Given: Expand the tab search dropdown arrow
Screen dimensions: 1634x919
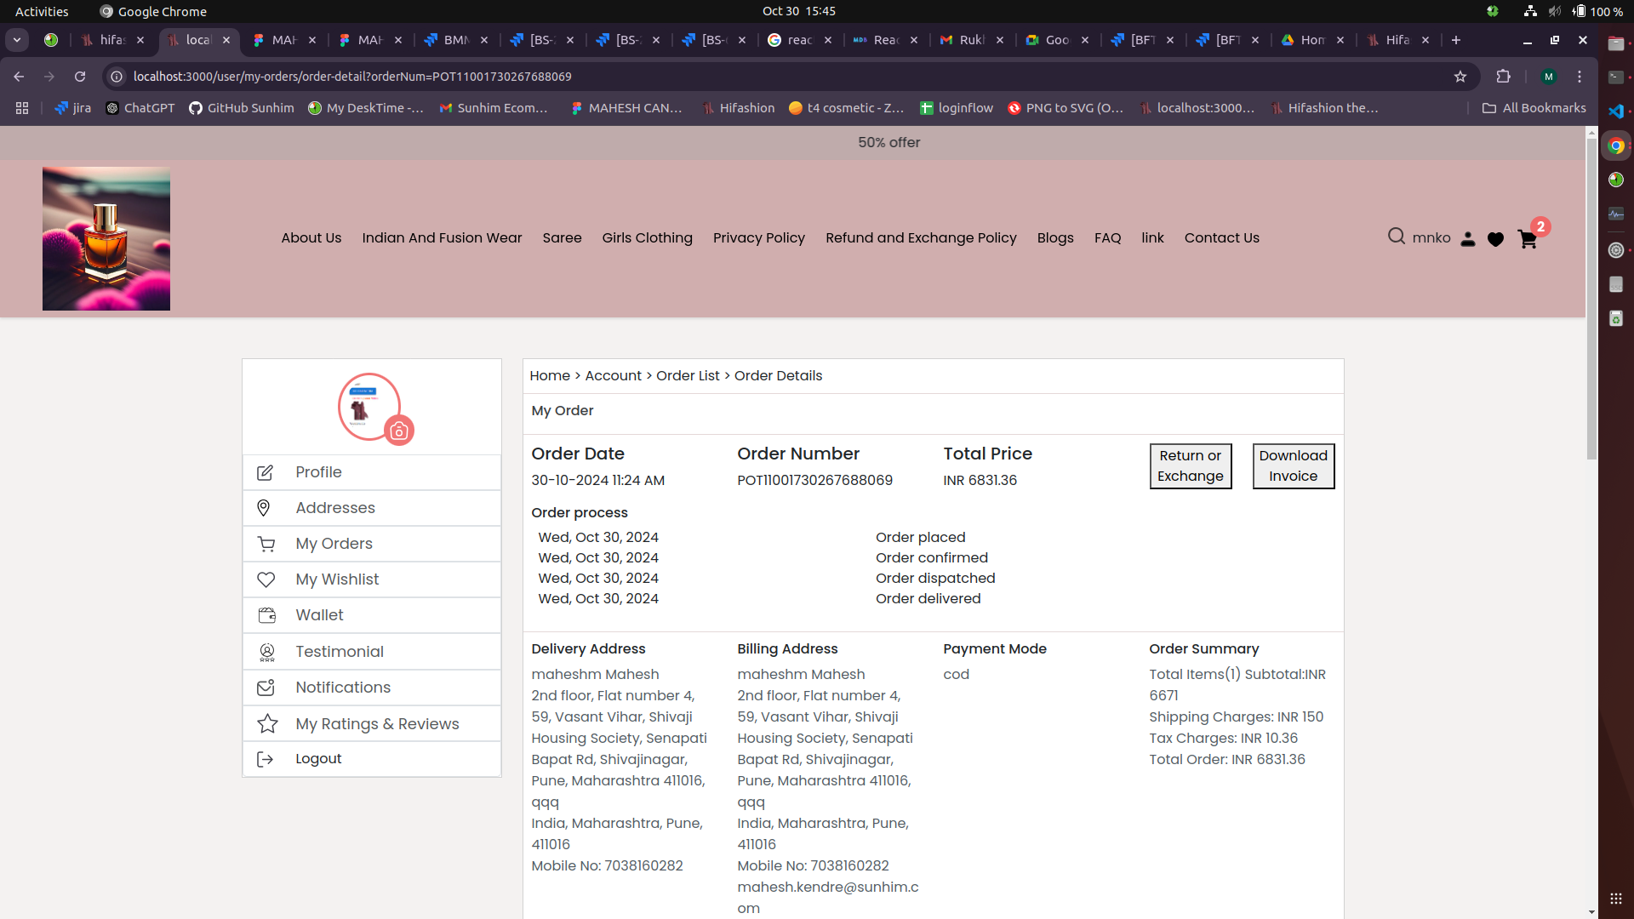Looking at the screenshot, I should [17, 40].
